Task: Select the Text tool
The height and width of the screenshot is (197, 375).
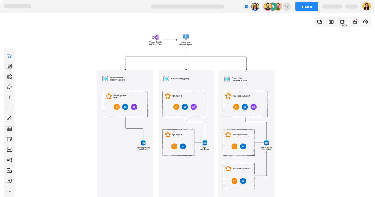Action: pyautogui.click(x=9, y=97)
